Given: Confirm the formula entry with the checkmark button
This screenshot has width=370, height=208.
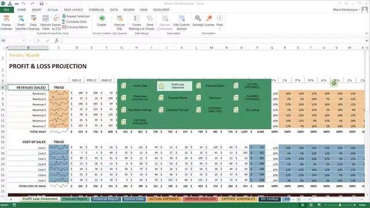Looking at the screenshot, I should 47,40.
